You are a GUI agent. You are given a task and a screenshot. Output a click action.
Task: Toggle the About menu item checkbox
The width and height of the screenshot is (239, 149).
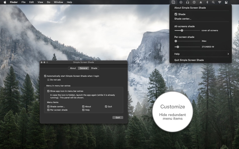pos(83,106)
